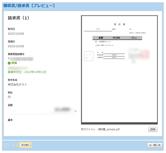Screen dimensions: 166x153
Task: Click the 登録年月日 2023年10月01日 text
Action: click(x=27, y=72)
